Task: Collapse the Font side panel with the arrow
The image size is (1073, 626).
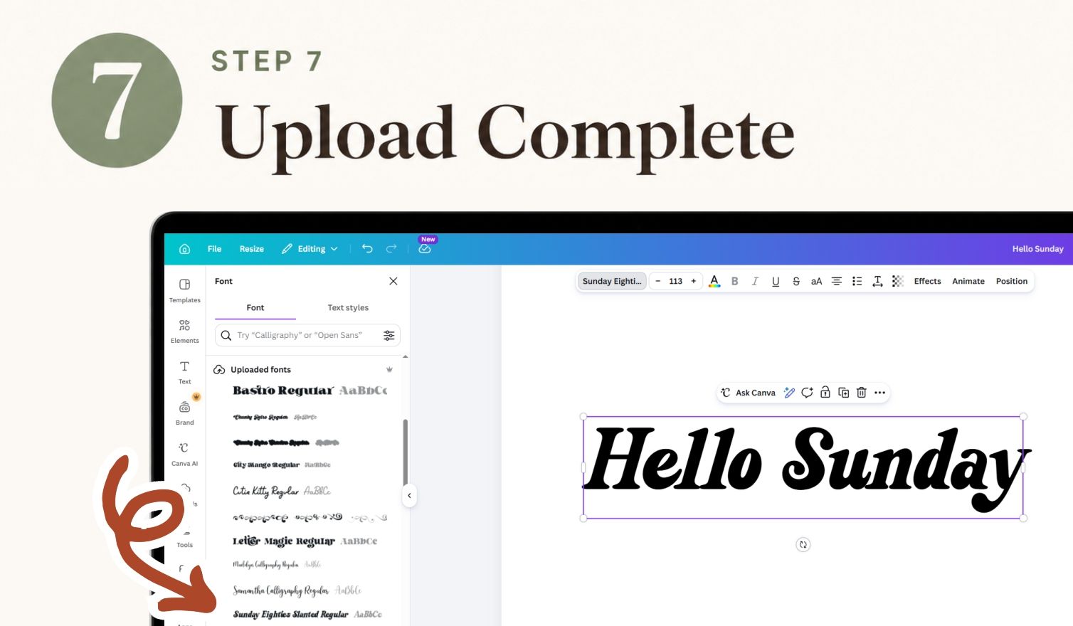Action: coord(409,496)
